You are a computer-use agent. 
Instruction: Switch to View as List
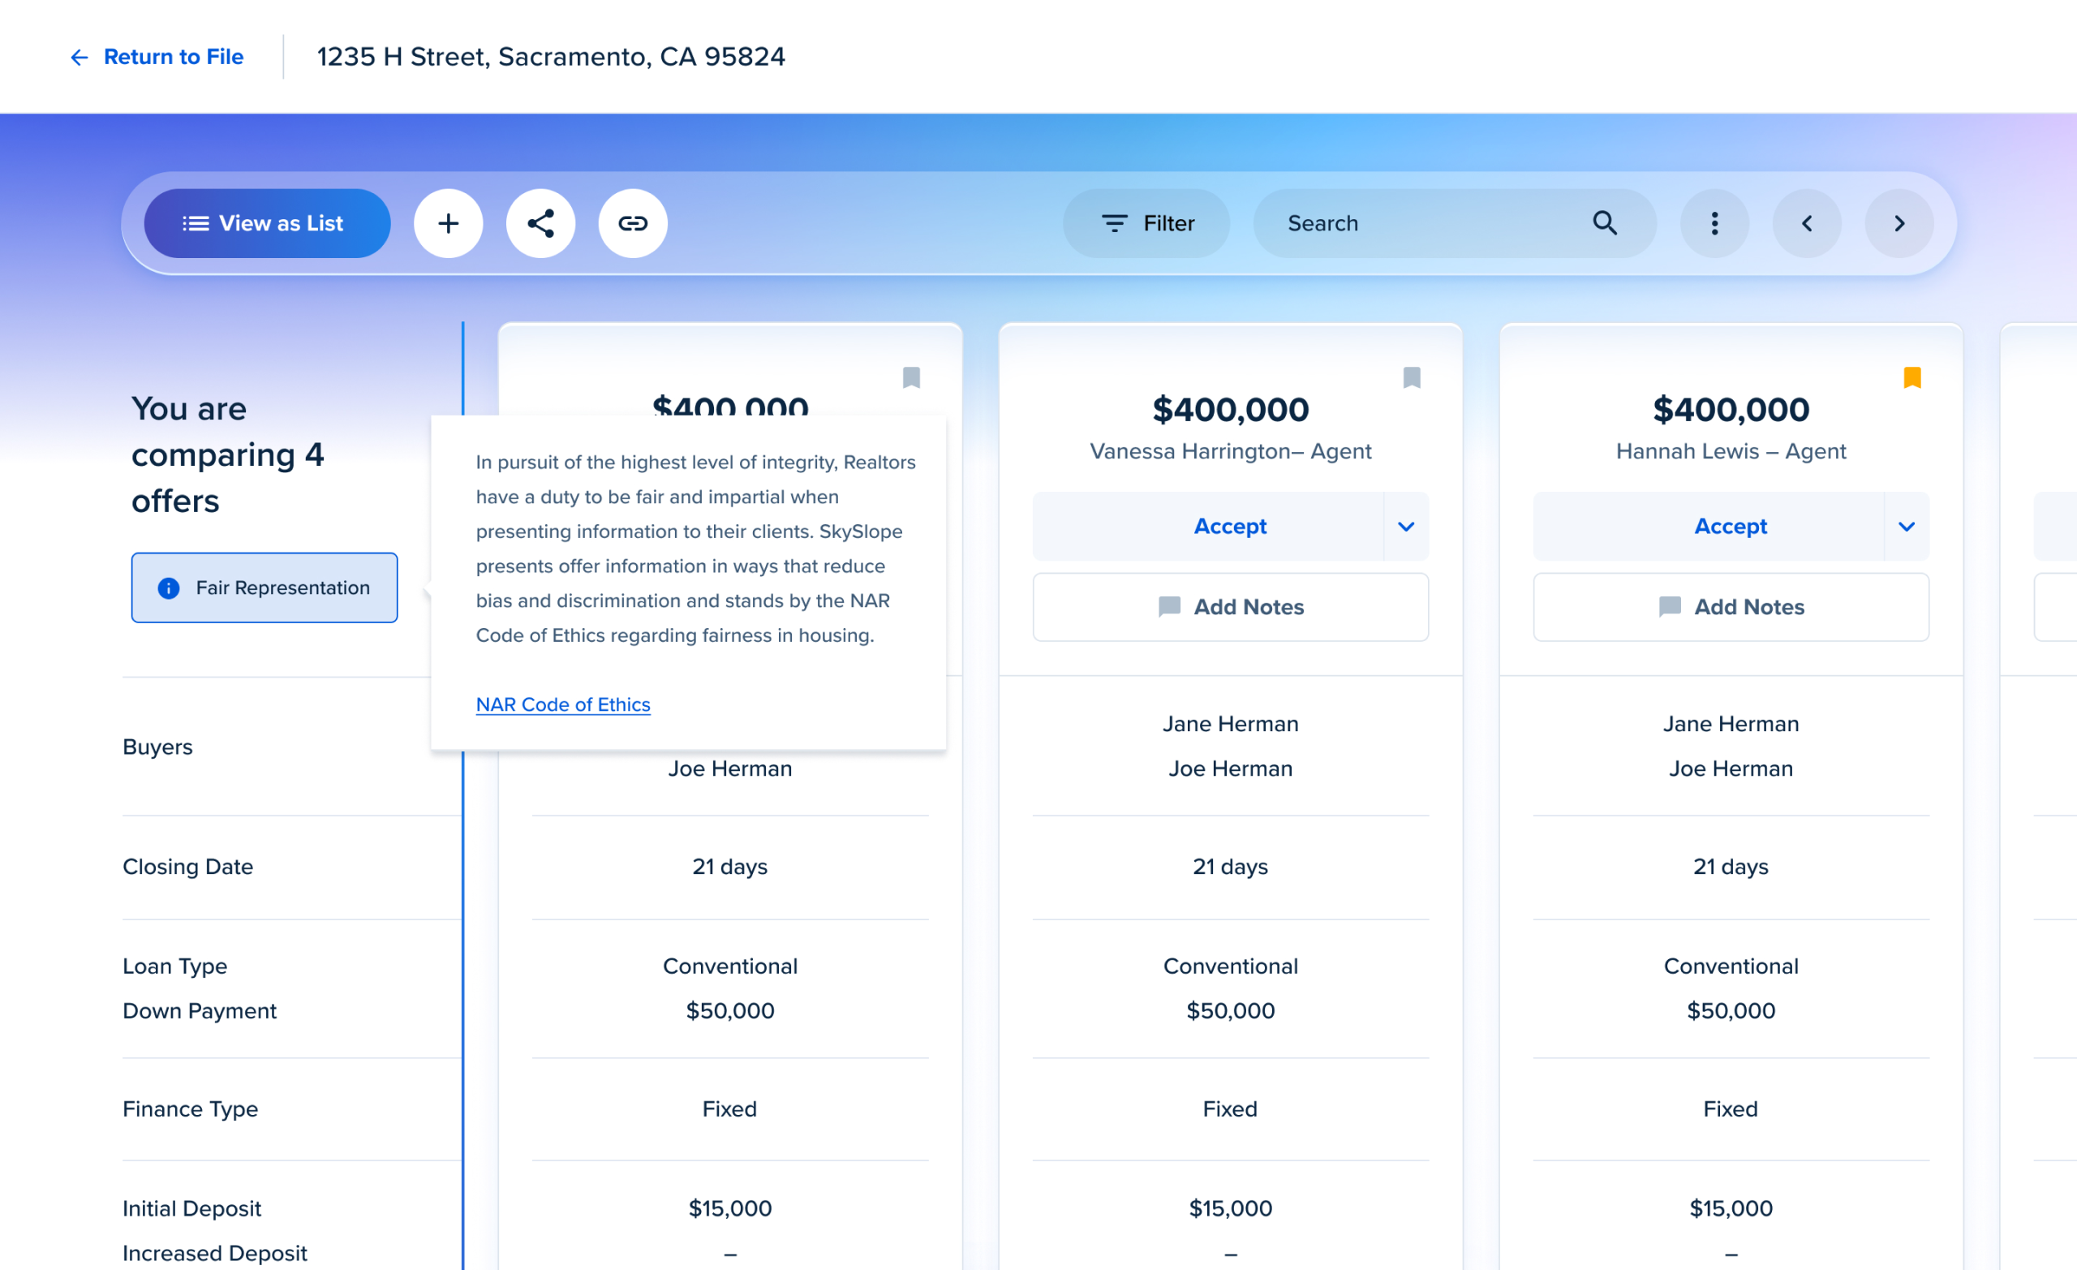266,223
